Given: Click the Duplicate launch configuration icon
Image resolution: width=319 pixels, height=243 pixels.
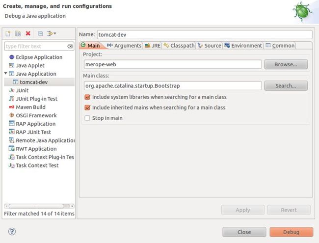Looking at the screenshot, I should pos(18,33).
